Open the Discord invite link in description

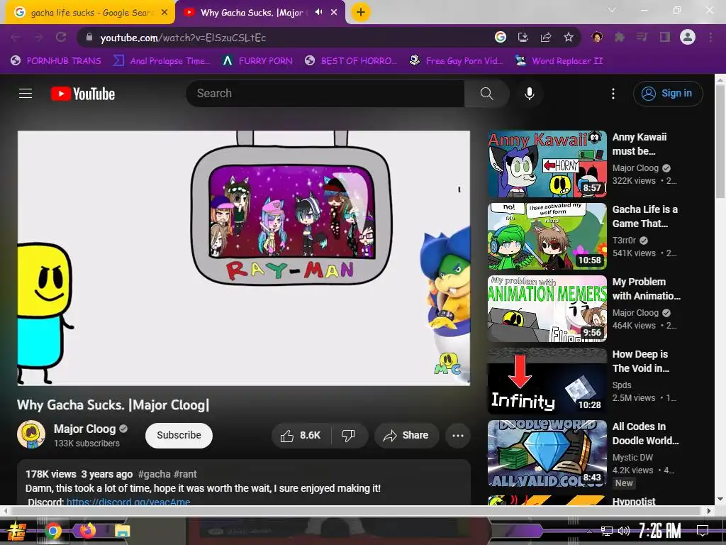(x=128, y=502)
